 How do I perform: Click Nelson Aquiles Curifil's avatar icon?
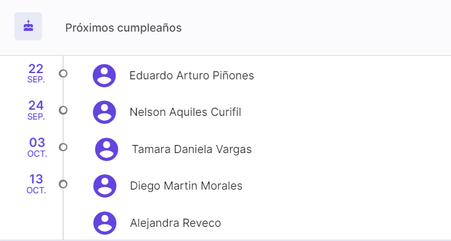pos(105,112)
